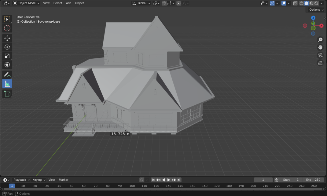Open the timeline View menu
The image size is (327, 196).
click(52, 180)
